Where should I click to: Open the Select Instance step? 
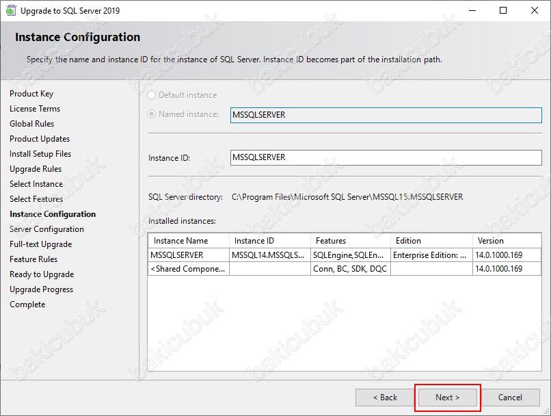(36, 184)
